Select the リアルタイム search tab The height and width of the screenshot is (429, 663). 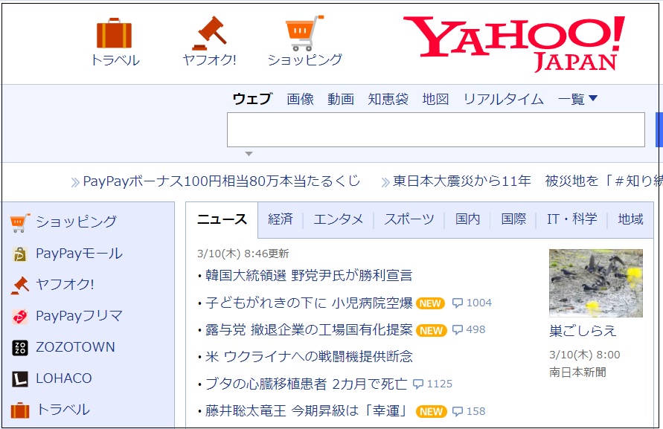click(x=503, y=99)
